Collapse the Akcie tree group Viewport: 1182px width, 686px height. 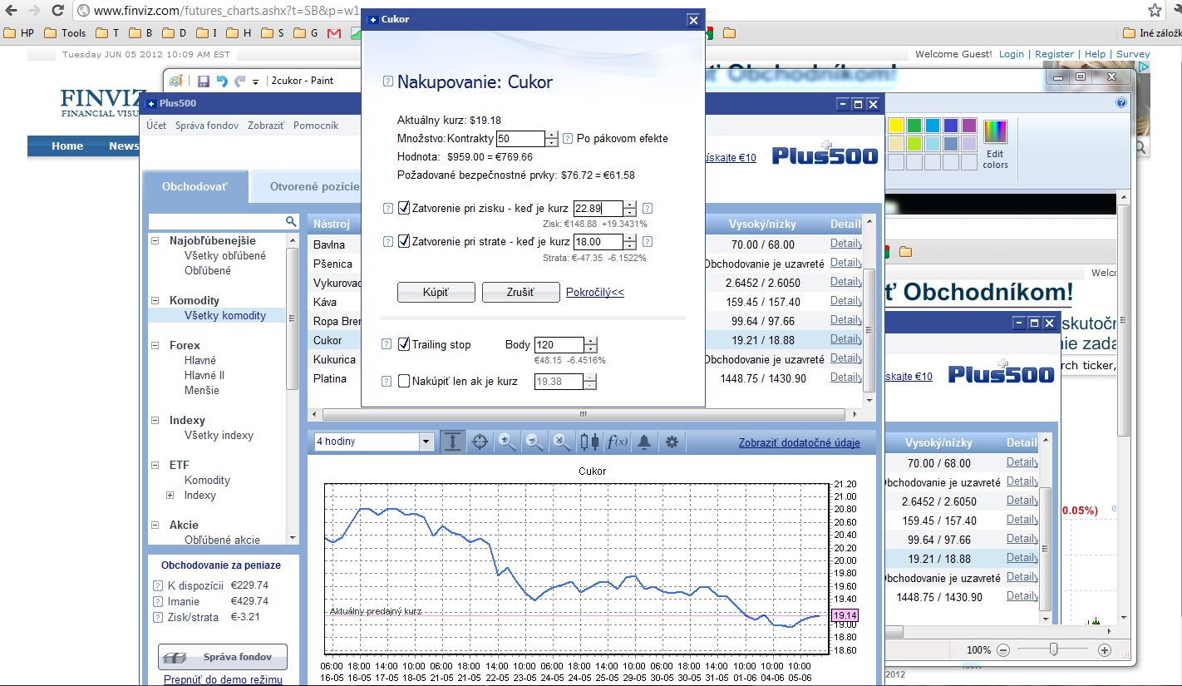pos(155,526)
